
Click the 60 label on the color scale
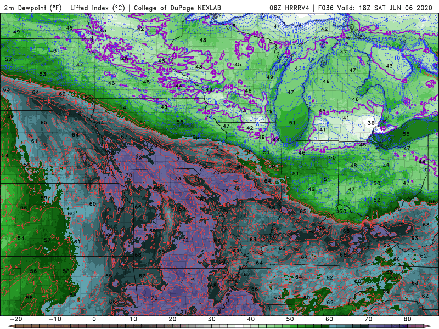329,319
